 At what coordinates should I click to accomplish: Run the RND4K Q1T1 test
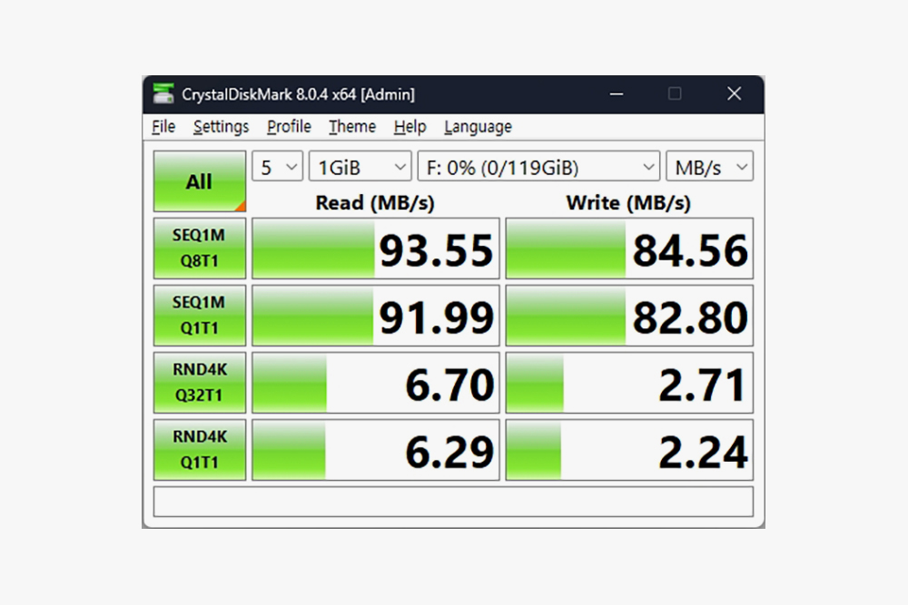pos(200,449)
